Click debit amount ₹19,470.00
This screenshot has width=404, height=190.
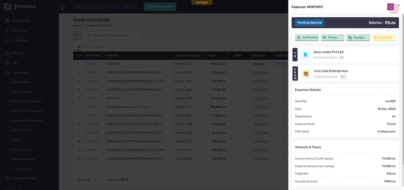point(218,64)
